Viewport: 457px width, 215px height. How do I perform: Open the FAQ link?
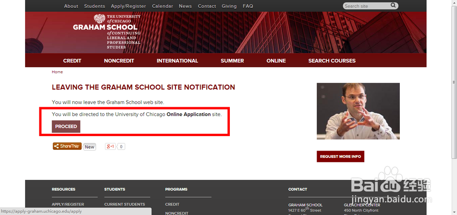tap(248, 6)
